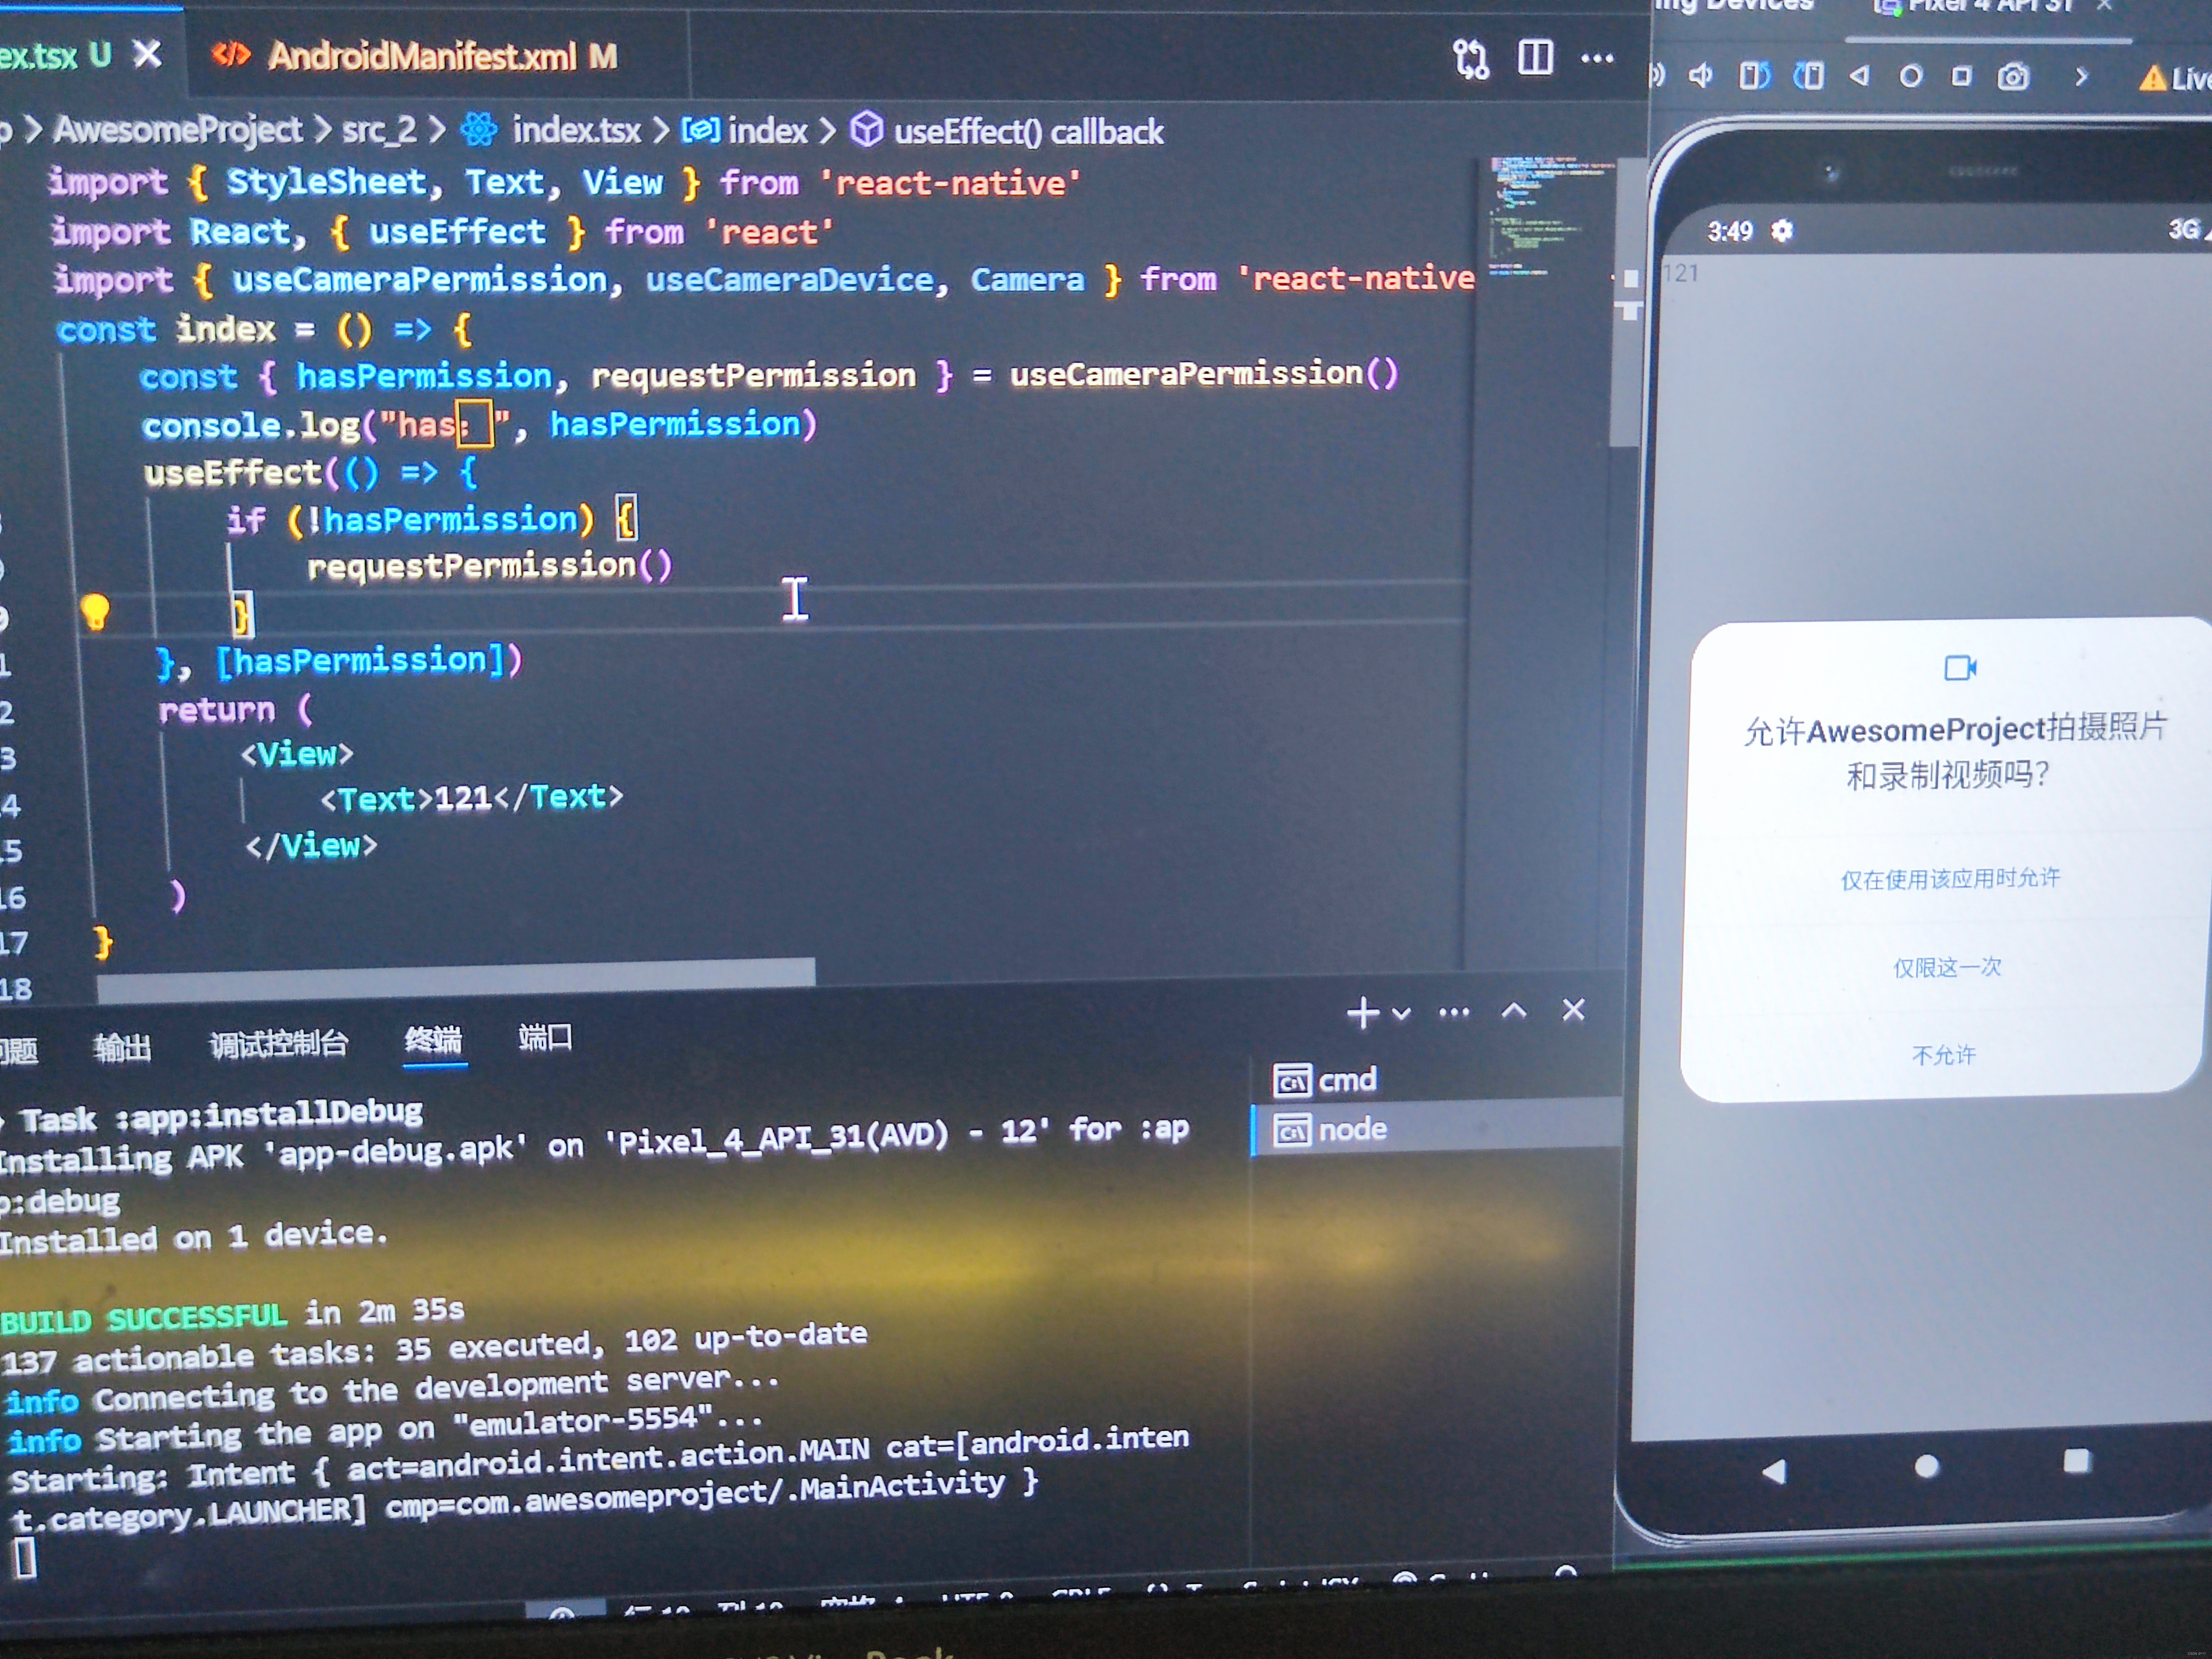Open editor more actions ellipsis menu

click(x=1597, y=58)
